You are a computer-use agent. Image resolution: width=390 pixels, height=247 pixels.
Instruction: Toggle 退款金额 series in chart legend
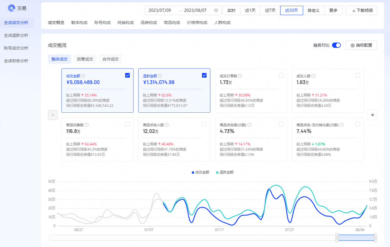pos(225,172)
